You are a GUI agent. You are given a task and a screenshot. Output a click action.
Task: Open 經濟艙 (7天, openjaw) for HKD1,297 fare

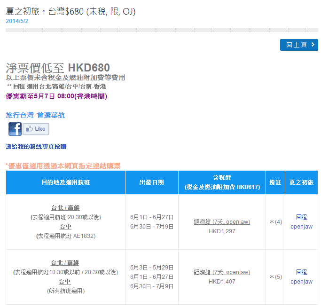click(222, 221)
